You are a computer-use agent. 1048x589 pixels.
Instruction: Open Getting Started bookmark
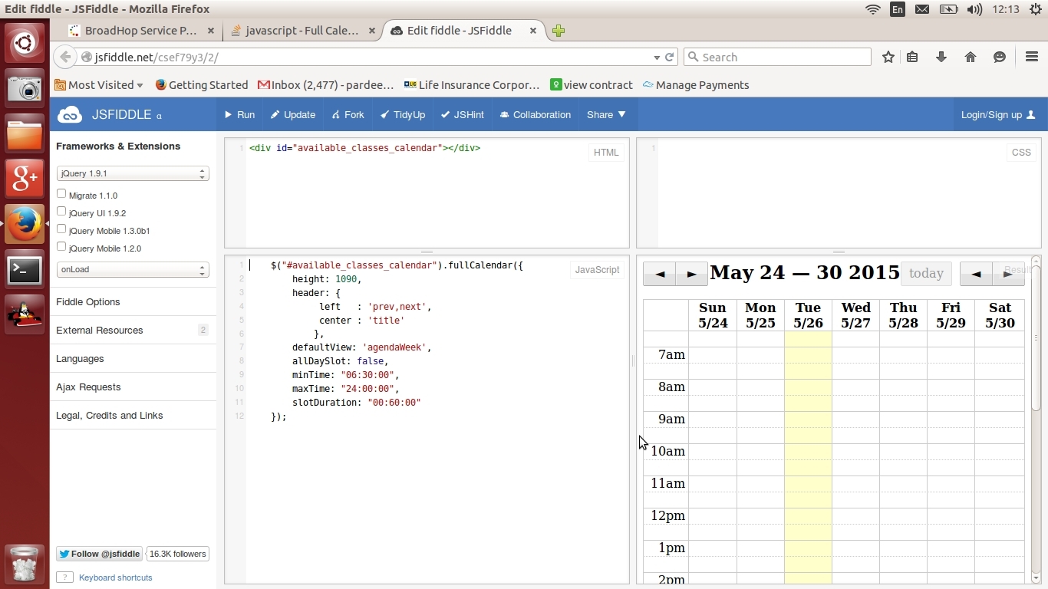tap(202, 85)
